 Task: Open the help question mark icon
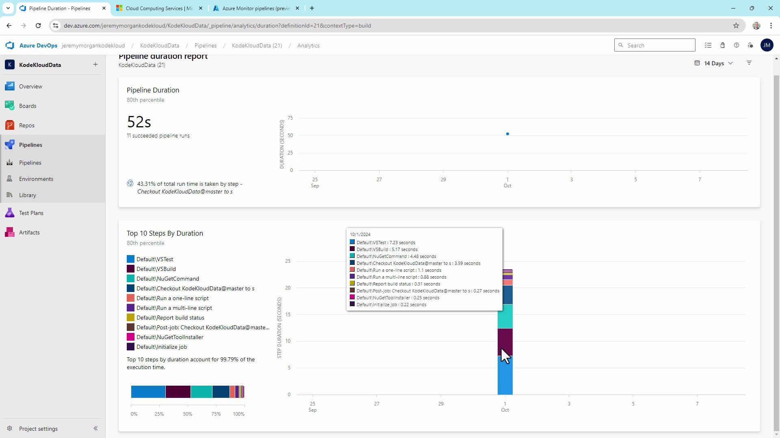[736, 45]
